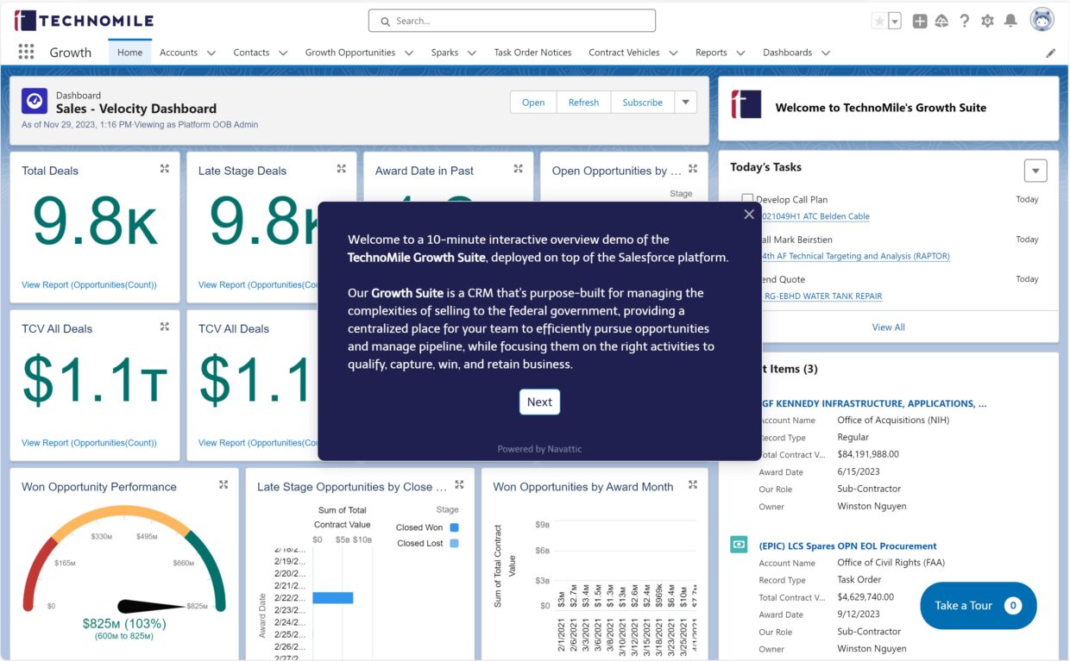The height and width of the screenshot is (661, 1070).
Task: Open global actions plus icon
Action: click(920, 21)
